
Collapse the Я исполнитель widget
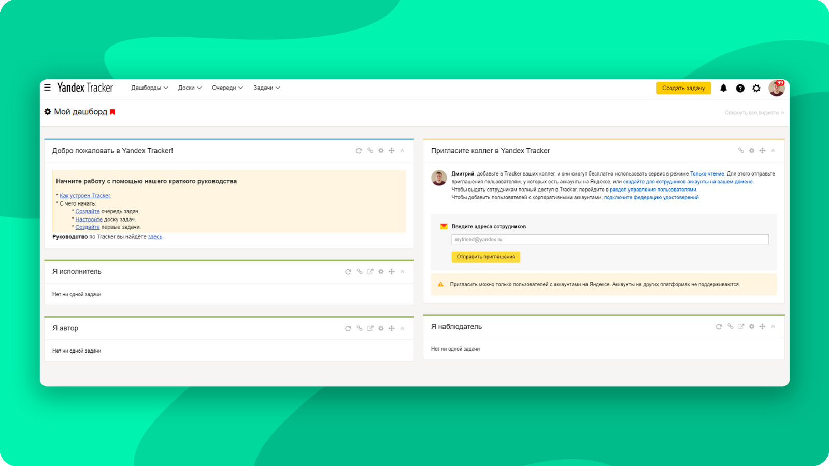pyautogui.click(x=402, y=272)
